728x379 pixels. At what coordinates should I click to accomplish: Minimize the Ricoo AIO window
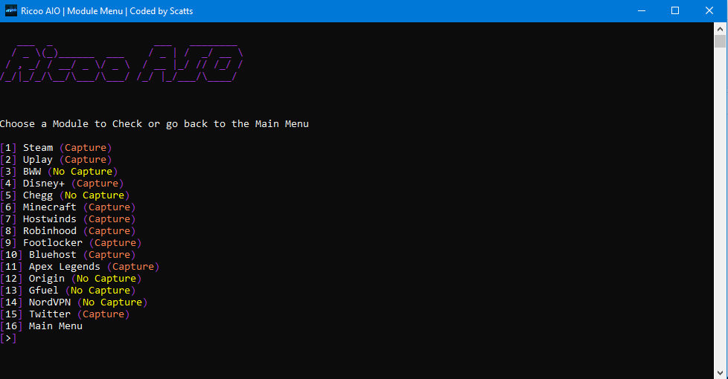[x=642, y=10]
